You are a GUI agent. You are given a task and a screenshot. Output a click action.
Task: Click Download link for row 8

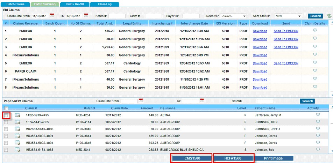click(x=260, y=88)
